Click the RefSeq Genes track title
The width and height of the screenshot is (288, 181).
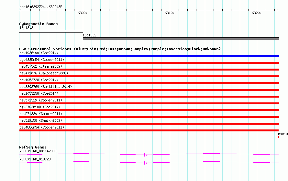coord(33,147)
